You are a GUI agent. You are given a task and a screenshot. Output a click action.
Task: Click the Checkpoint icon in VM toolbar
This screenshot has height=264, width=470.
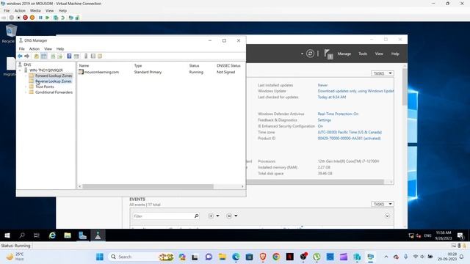56,18
